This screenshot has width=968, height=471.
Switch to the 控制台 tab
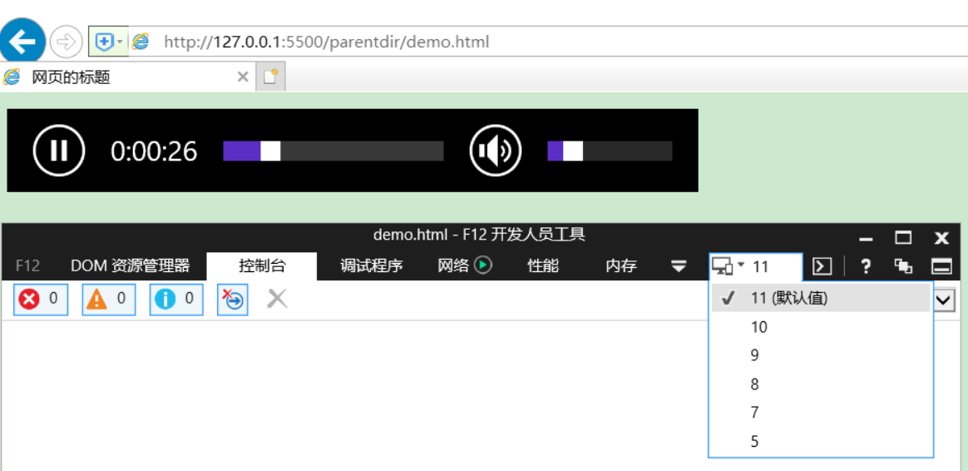point(262,266)
